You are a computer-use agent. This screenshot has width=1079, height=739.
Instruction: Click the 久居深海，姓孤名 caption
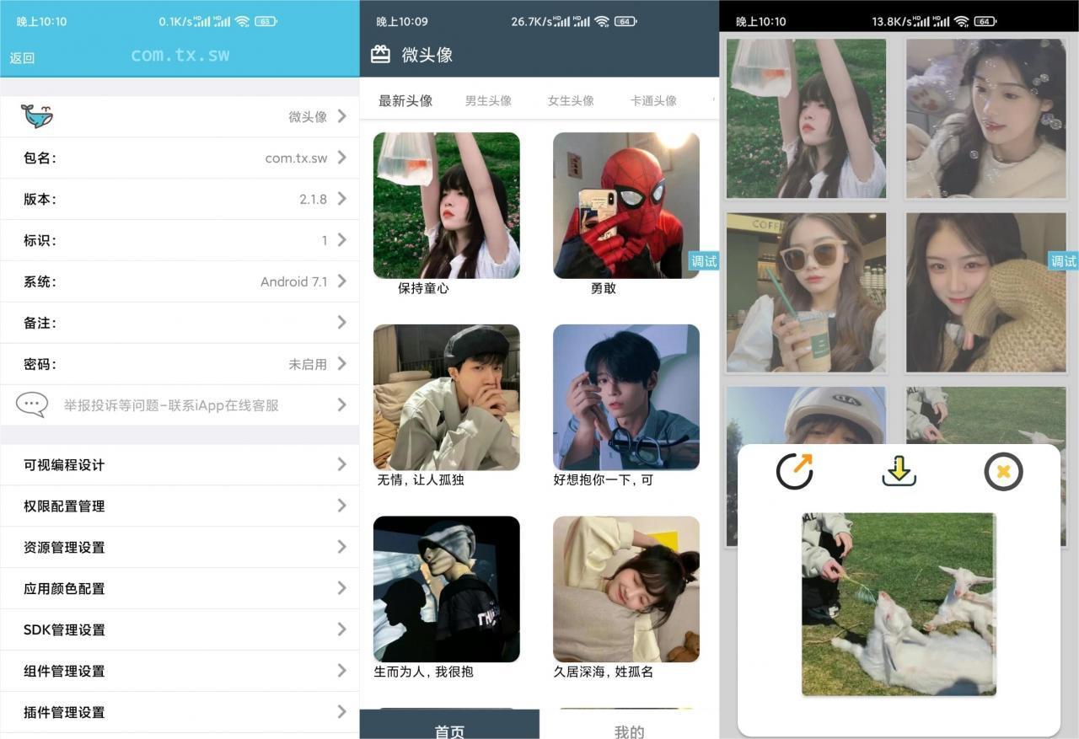tap(604, 672)
